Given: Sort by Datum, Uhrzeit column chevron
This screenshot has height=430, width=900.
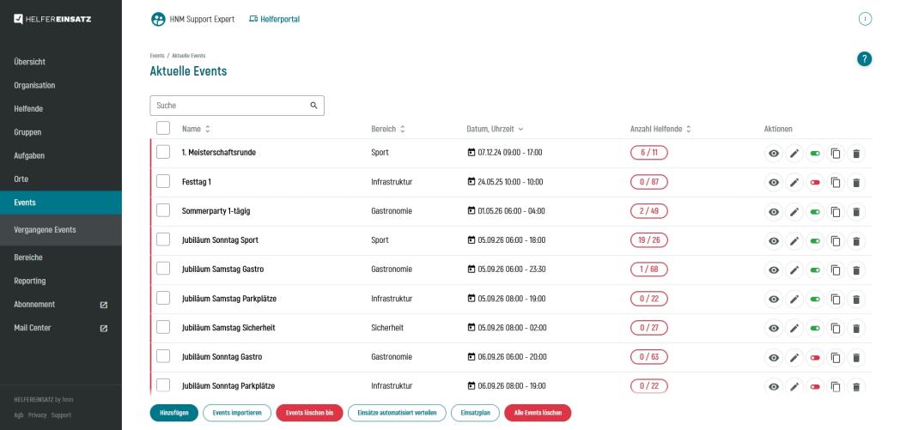Looking at the screenshot, I should 520,129.
